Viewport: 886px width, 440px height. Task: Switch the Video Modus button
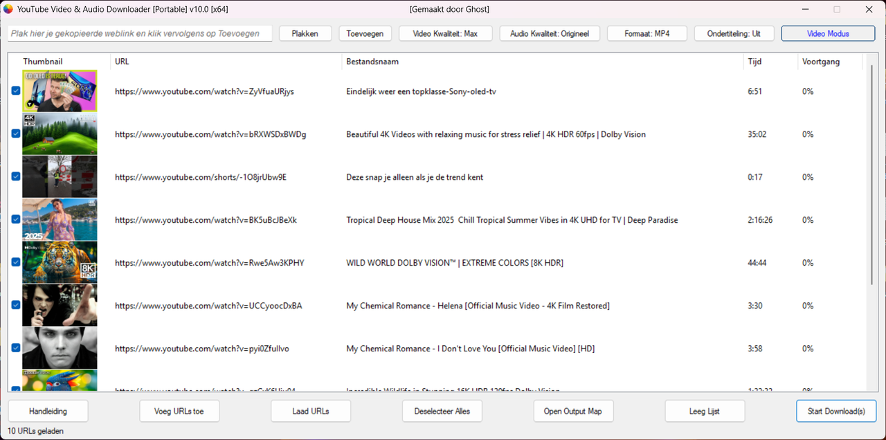coord(828,33)
